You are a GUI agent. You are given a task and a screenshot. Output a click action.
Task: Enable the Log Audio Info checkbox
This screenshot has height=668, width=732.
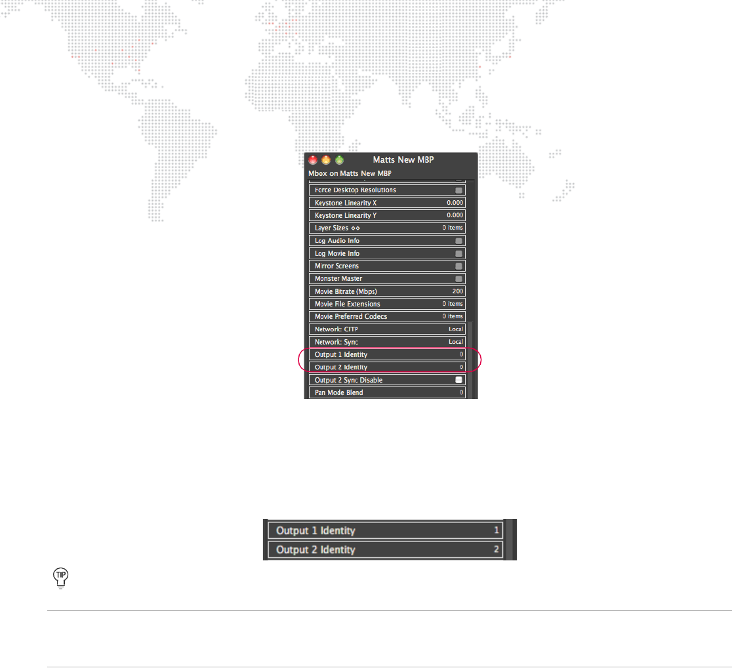click(458, 241)
